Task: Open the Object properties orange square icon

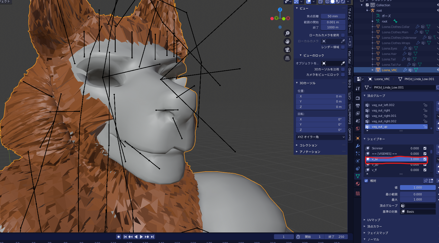Action: (358, 138)
